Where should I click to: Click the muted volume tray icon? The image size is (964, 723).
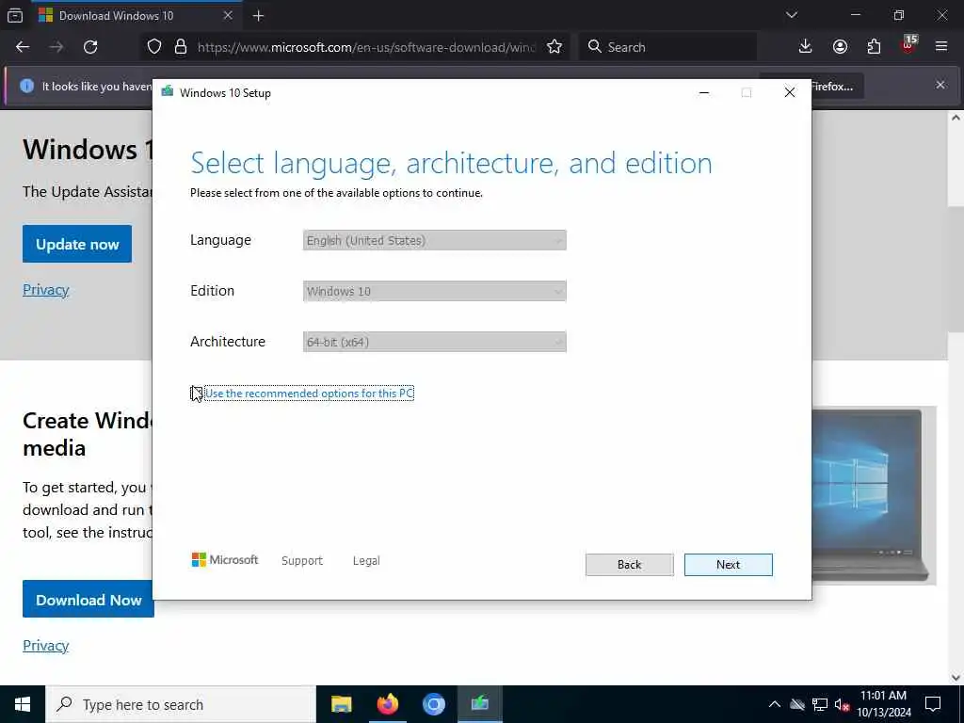842,704
